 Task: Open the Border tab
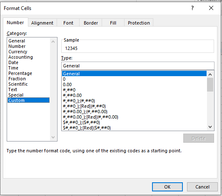(x=91, y=23)
